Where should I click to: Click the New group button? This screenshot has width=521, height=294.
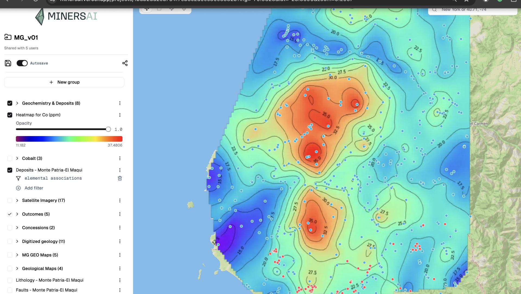[64, 82]
